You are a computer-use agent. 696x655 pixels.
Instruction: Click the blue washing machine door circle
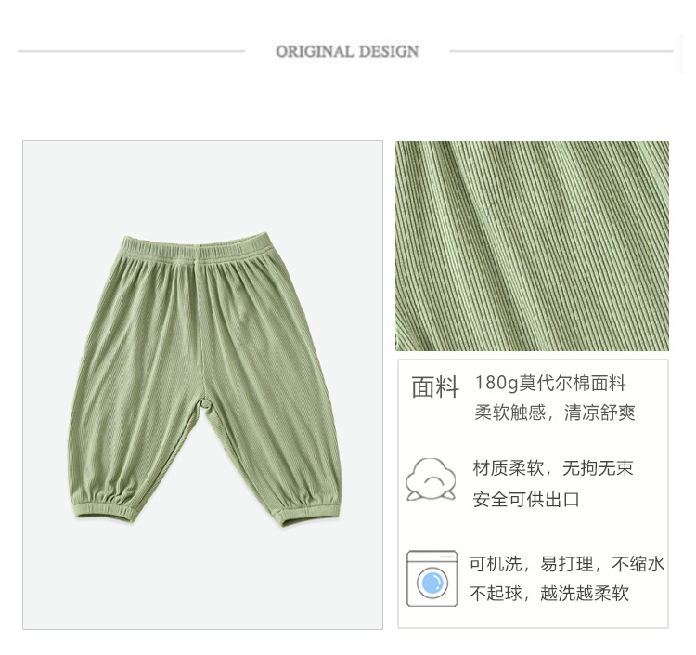tap(432, 583)
